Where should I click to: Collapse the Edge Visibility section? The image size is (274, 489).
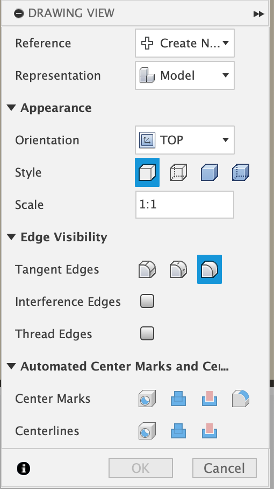(x=11, y=237)
